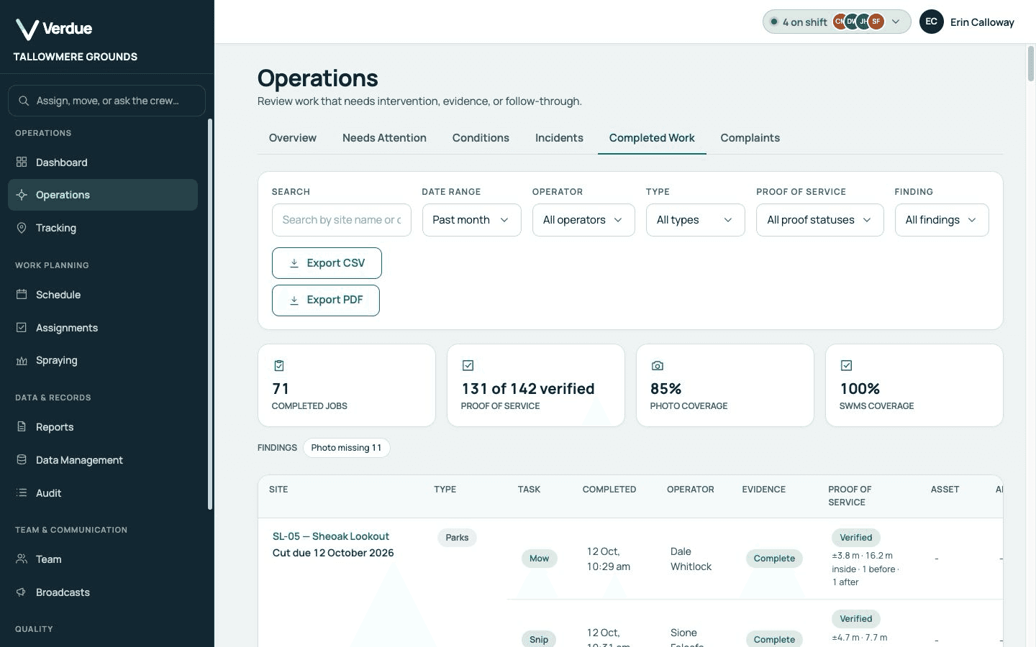
Task: Click the Export CSV button
Action: coord(327,263)
